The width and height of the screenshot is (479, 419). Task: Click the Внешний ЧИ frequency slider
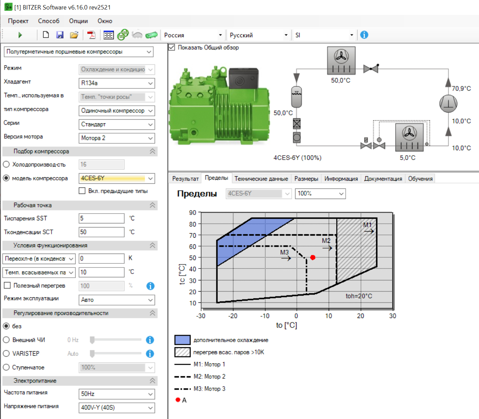tap(116, 340)
